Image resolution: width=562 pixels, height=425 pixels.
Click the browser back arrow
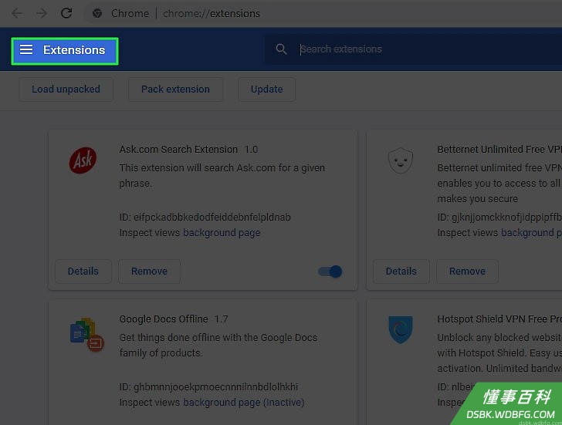coord(16,13)
